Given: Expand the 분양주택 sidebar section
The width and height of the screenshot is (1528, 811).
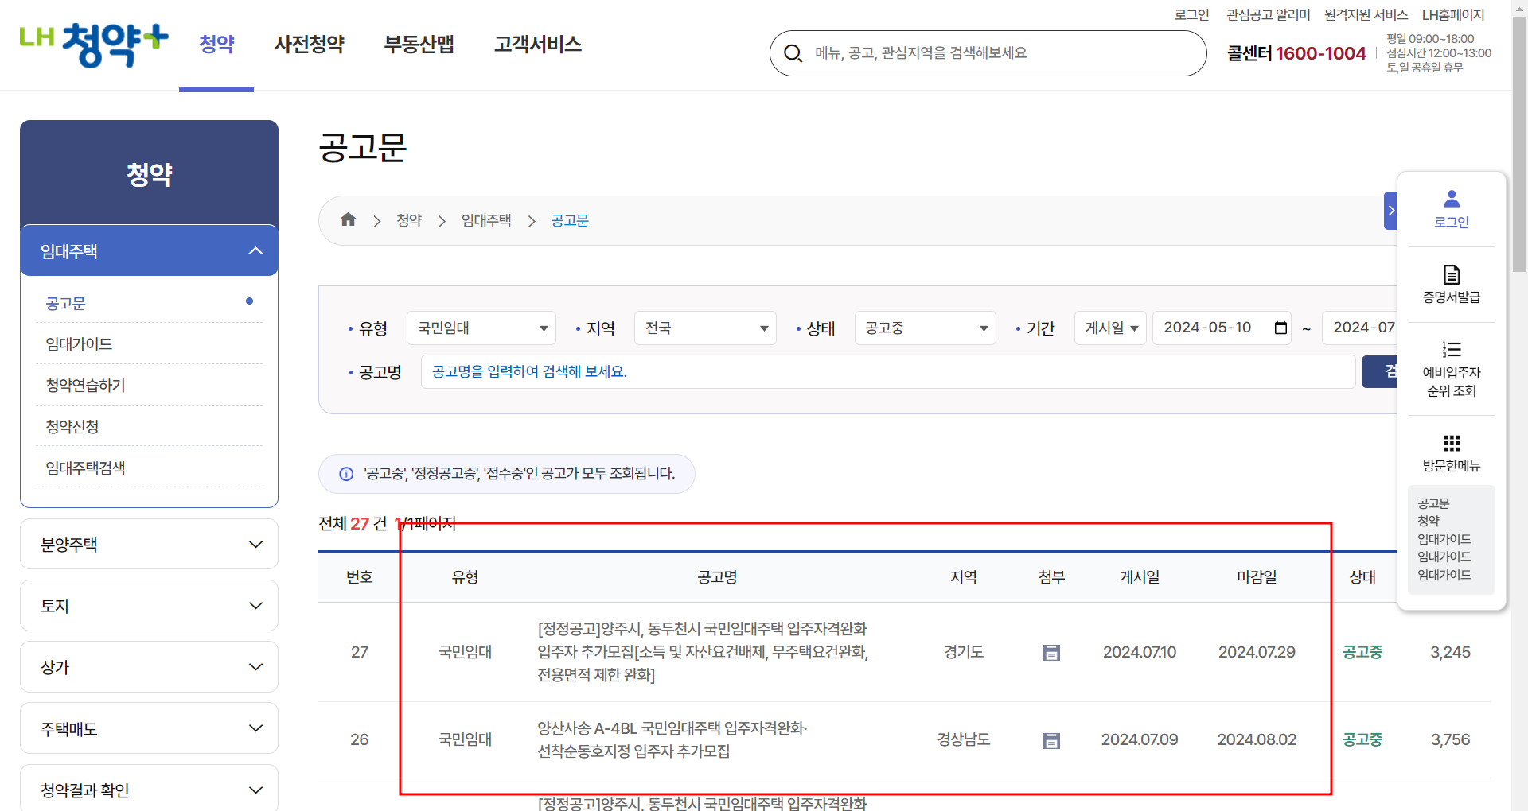Looking at the screenshot, I should click(x=149, y=544).
